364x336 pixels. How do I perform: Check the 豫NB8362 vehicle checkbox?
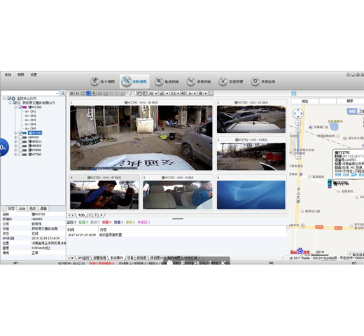point(20,146)
